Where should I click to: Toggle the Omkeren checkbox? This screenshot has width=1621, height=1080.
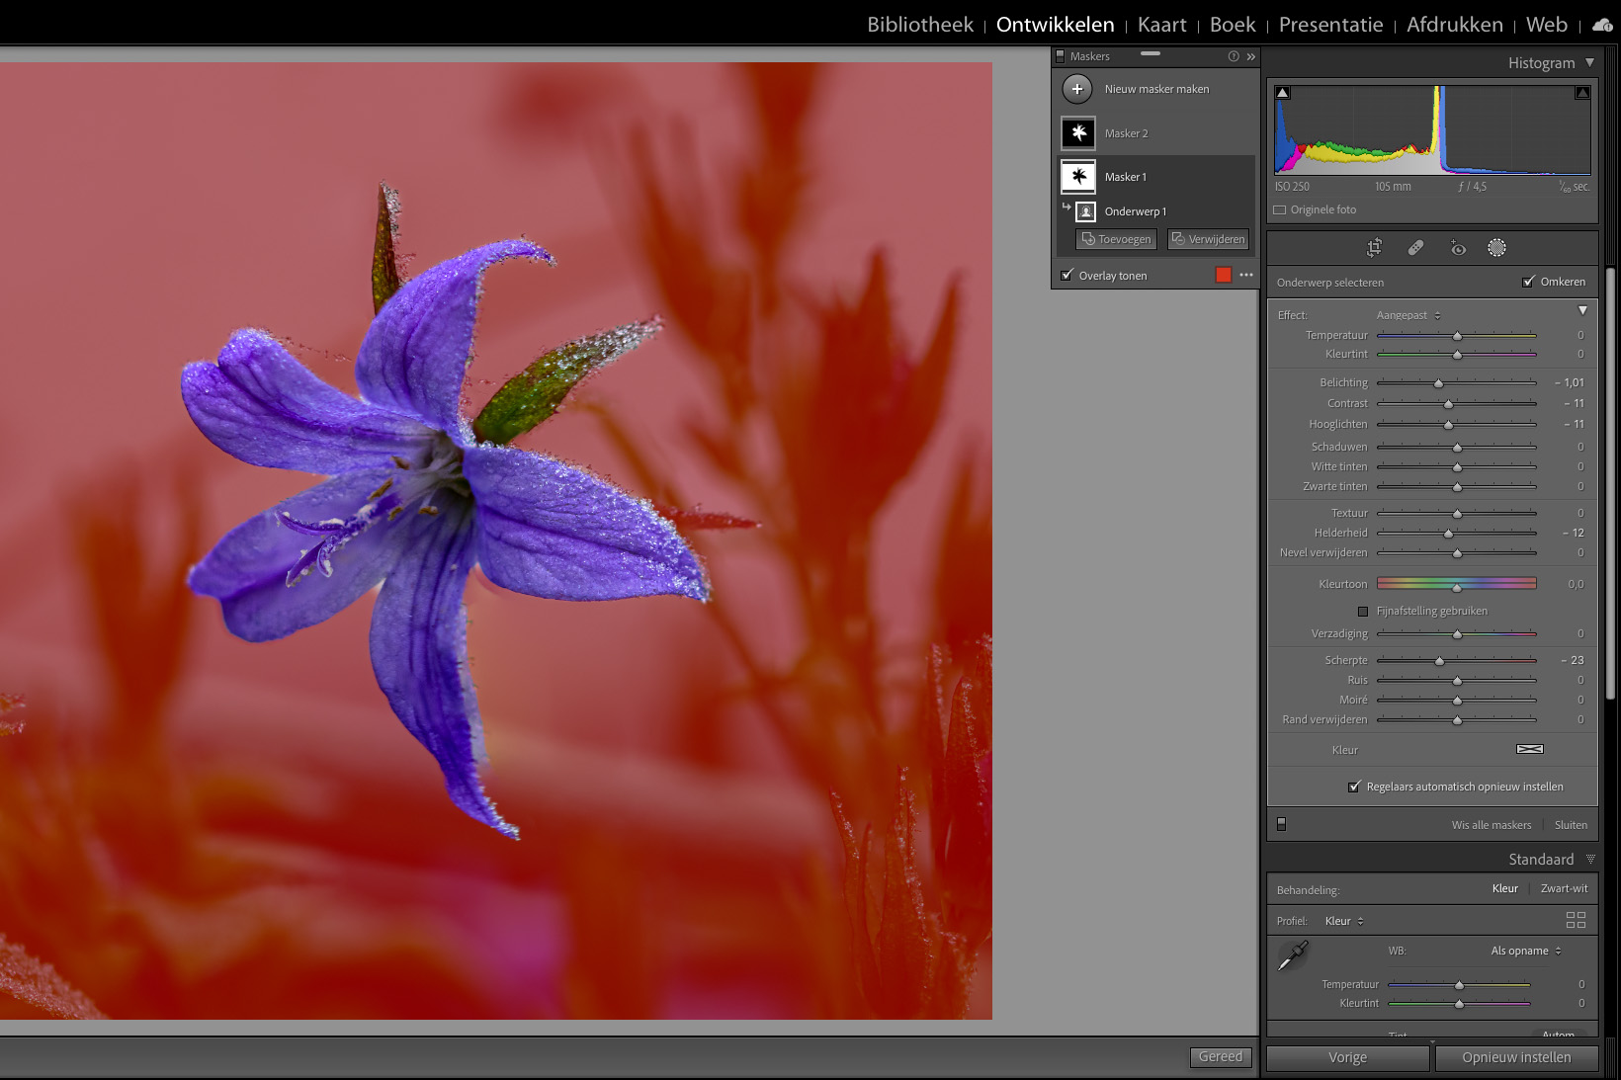(1529, 282)
